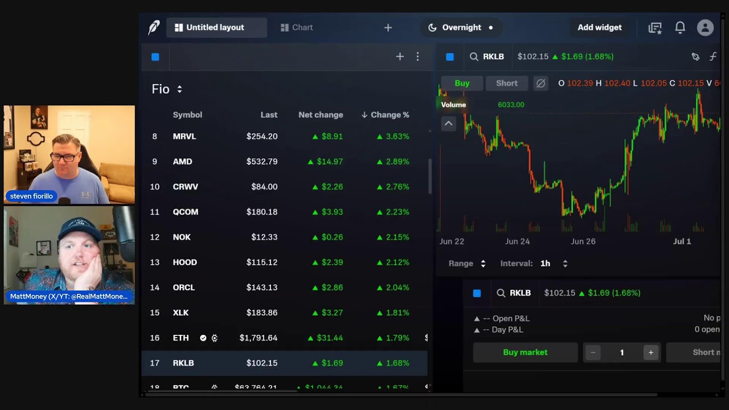Screen dimensions: 729x410
Task: Click the Jun 24 date on chart axis
Action: coord(517,241)
